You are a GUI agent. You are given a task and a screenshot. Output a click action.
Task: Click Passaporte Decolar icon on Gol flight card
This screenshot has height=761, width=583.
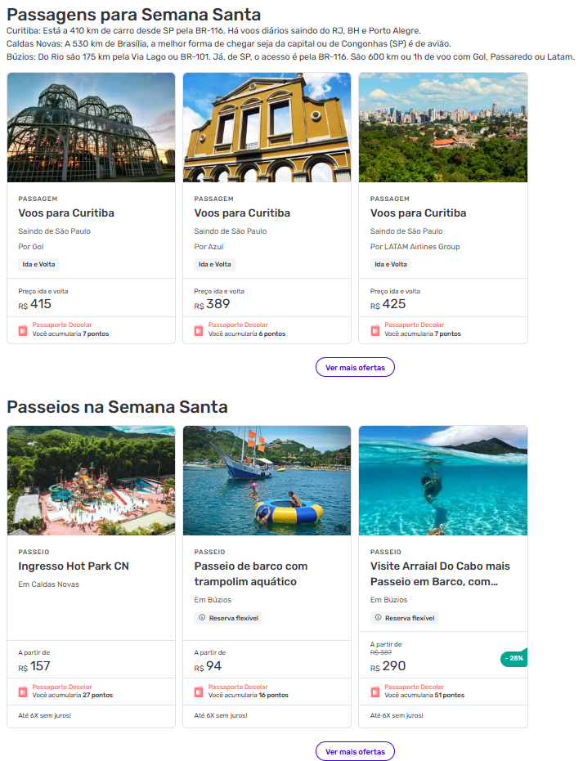click(x=23, y=330)
